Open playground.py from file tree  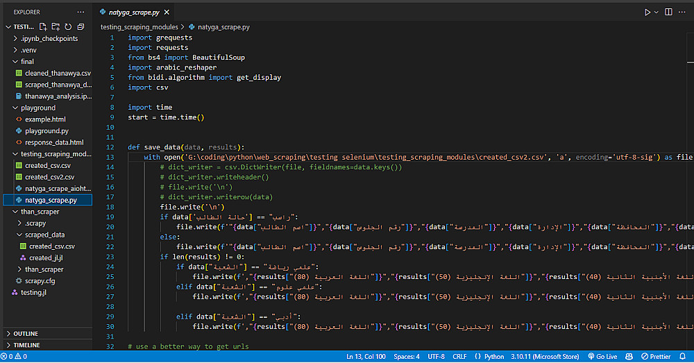coord(46,130)
